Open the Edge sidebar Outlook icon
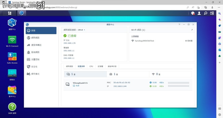The image size is (223, 118). click(220, 50)
